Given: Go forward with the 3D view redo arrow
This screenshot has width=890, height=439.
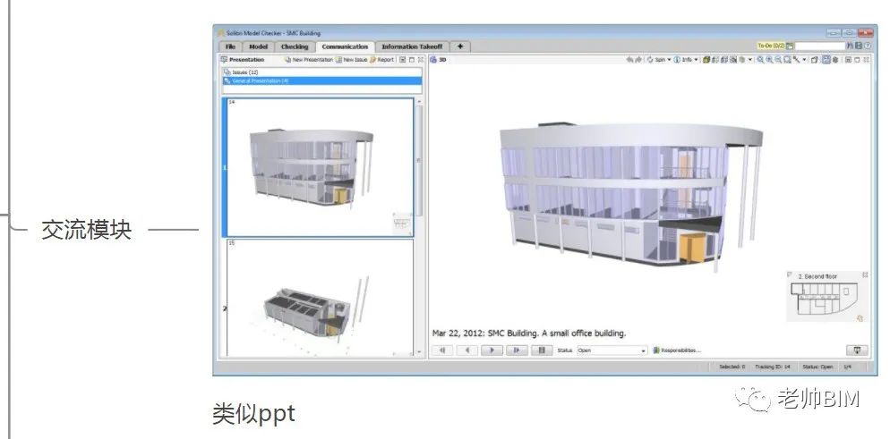Looking at the screenshot, I should point(638,60).
